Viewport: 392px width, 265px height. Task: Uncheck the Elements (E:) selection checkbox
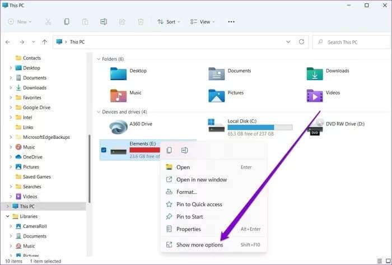104,150
